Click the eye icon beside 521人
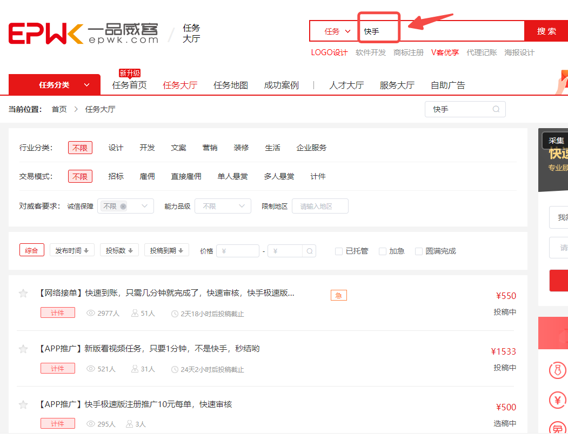Viewport: 568px width, 439px height. pyautogui.click(x=91, y=369)
